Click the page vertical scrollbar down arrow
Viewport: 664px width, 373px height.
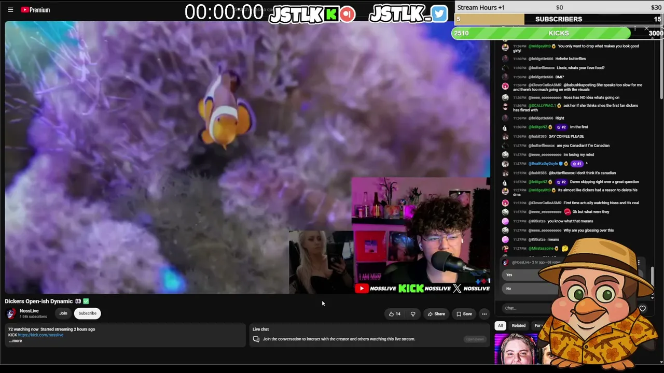click(x=661, y=362)
